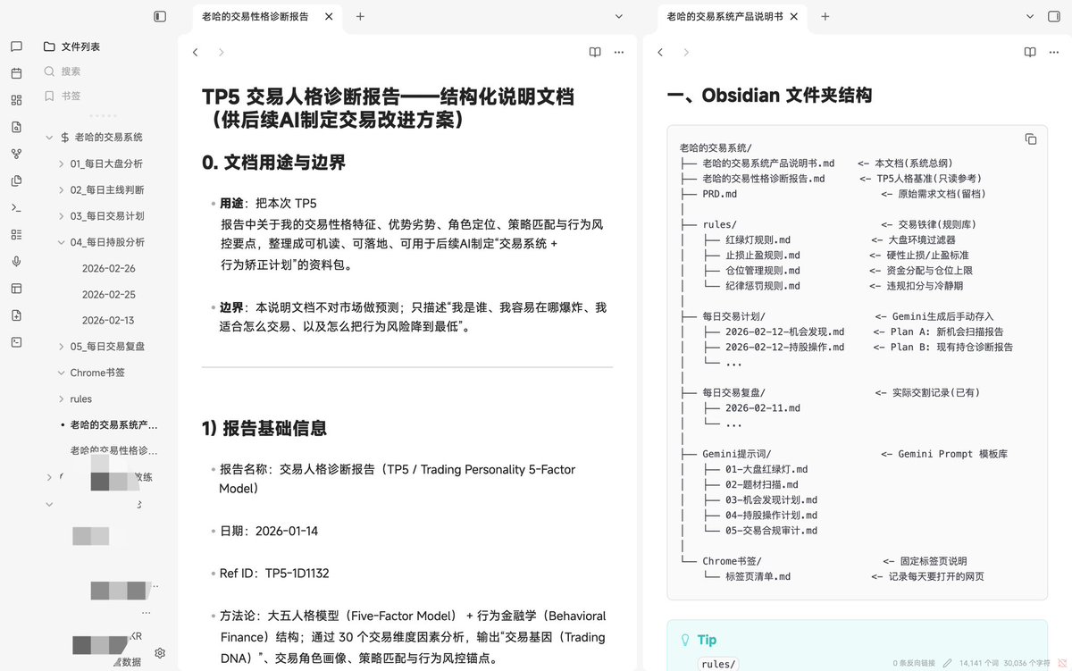
Task: Go forward in left pane history
Action: [222, 53]
